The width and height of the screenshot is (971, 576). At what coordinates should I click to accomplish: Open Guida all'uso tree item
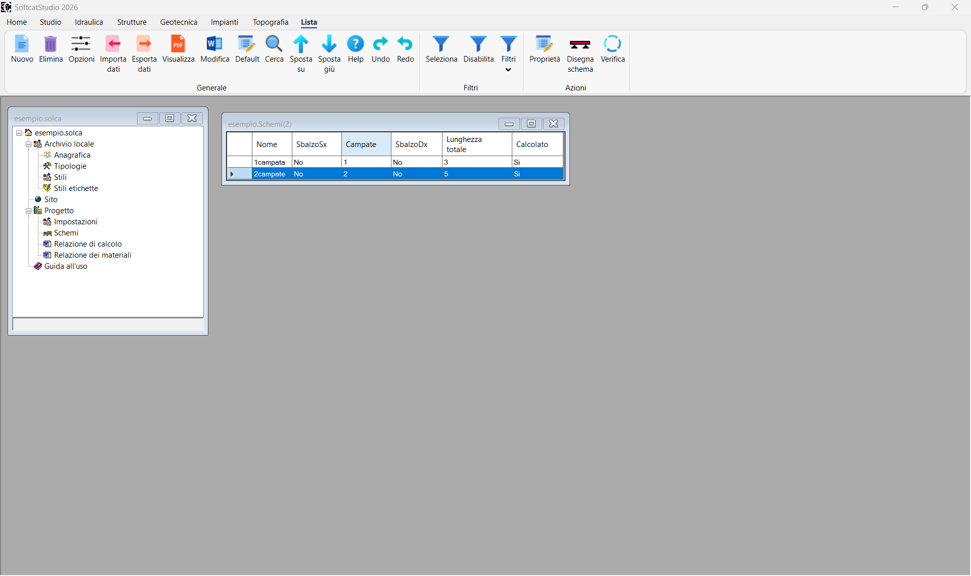pyautogui.click(x=66, y=266)
